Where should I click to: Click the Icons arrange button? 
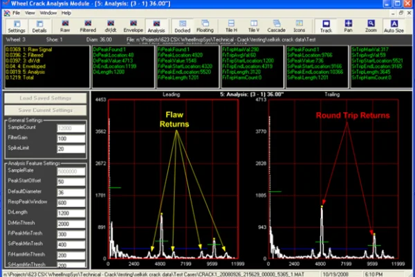(299, 26)
